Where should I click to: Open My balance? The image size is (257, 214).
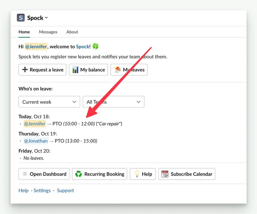88,70
